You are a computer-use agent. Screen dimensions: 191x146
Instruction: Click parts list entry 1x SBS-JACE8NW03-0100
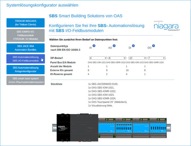pyautogui.click(x=103, y=84)
